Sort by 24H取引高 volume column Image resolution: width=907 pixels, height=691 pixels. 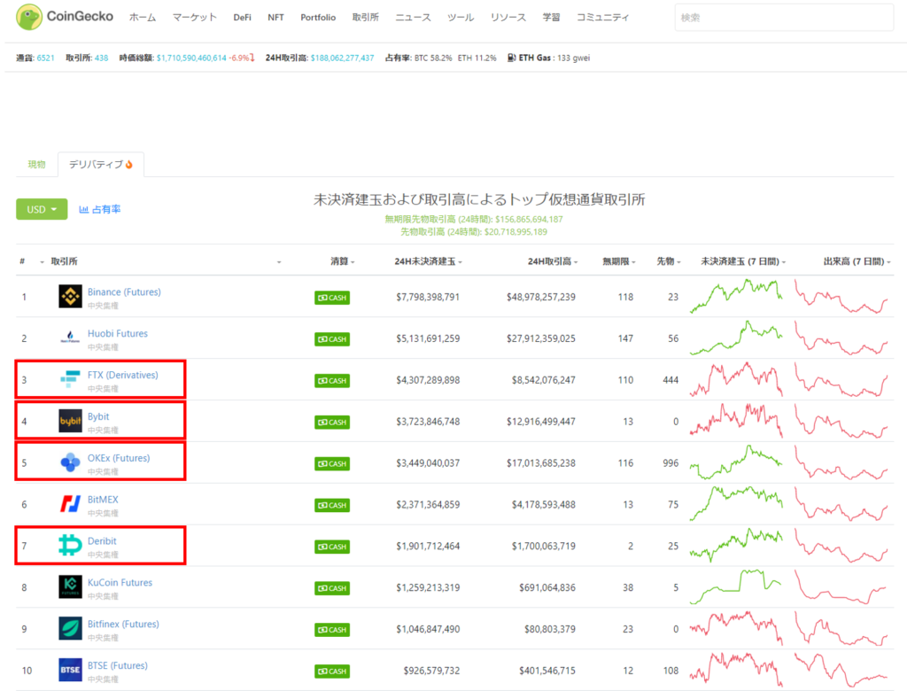tap(553, 261)
